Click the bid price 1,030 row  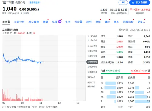coord(112,88)
